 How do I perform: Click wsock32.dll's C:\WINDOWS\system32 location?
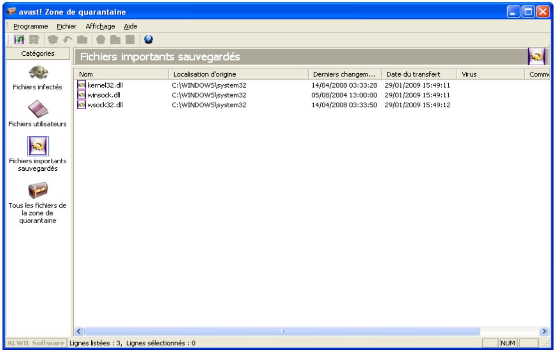coord(209,105)
